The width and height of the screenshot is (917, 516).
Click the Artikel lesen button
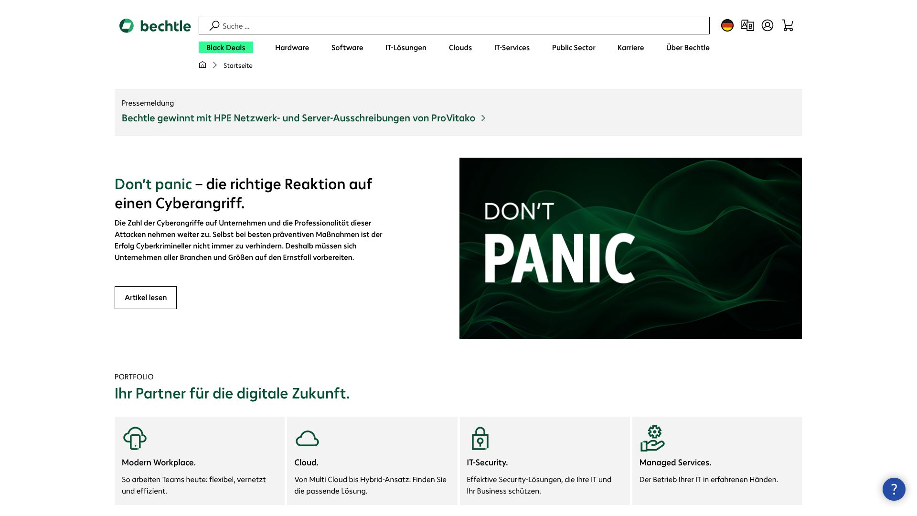(146, 297)
